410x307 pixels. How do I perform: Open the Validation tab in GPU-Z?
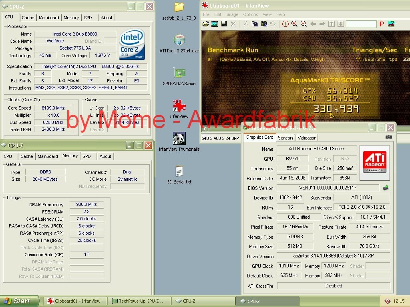tap(307, 138)
